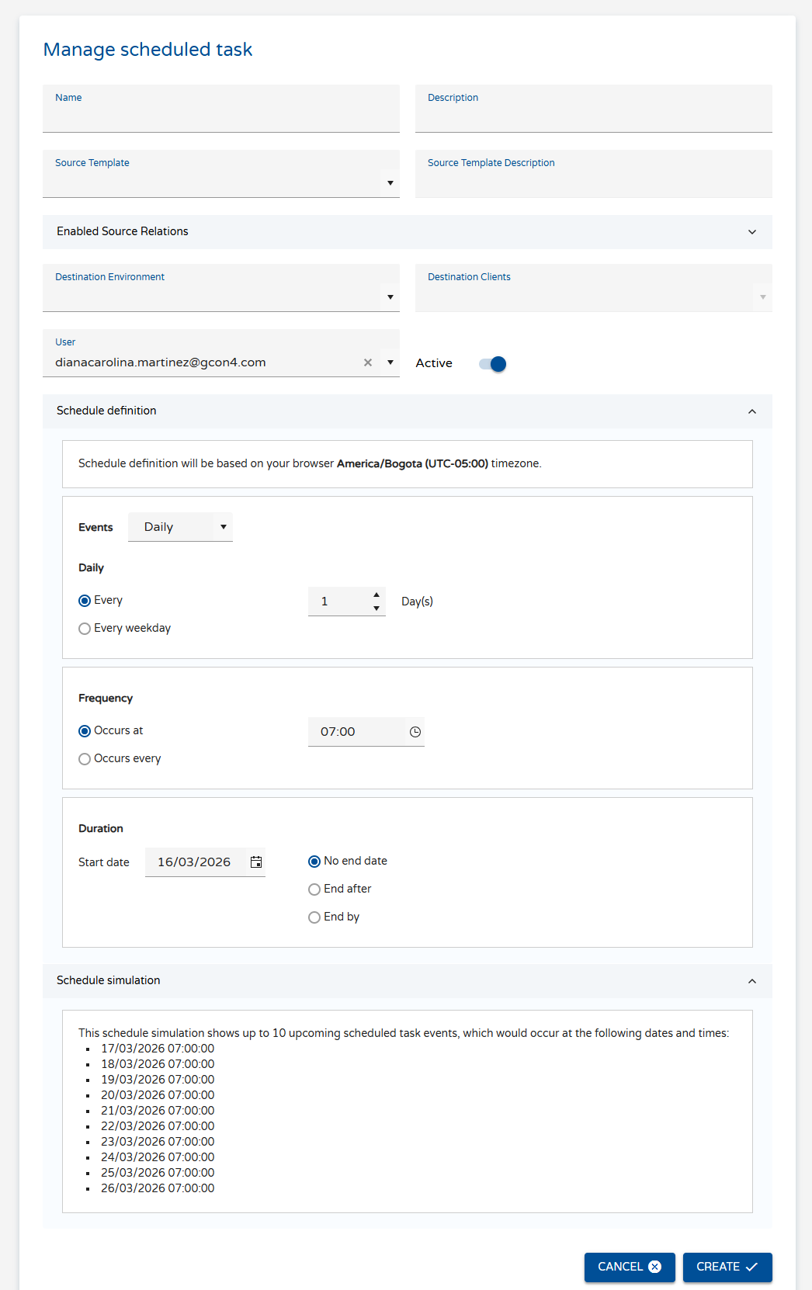The image size is (812, 1290).
Task: Click the America/Bogota timezone text
Action: pos(412,463)
